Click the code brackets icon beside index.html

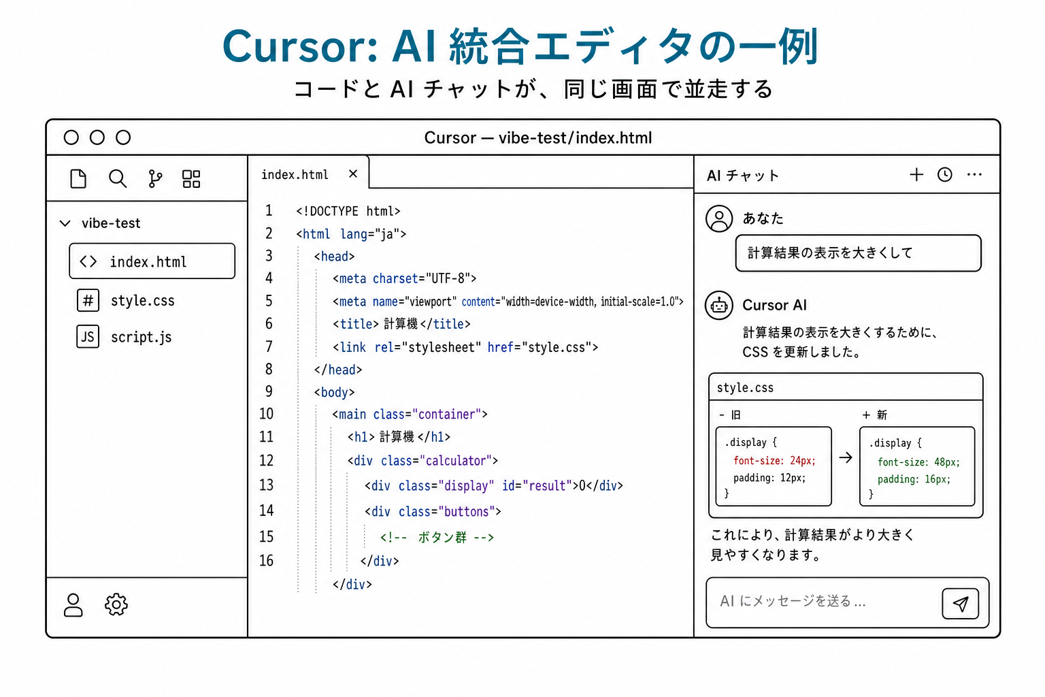click(x=88, y=261)
